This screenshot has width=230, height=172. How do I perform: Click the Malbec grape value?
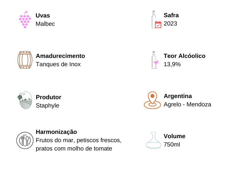(45, 24)
